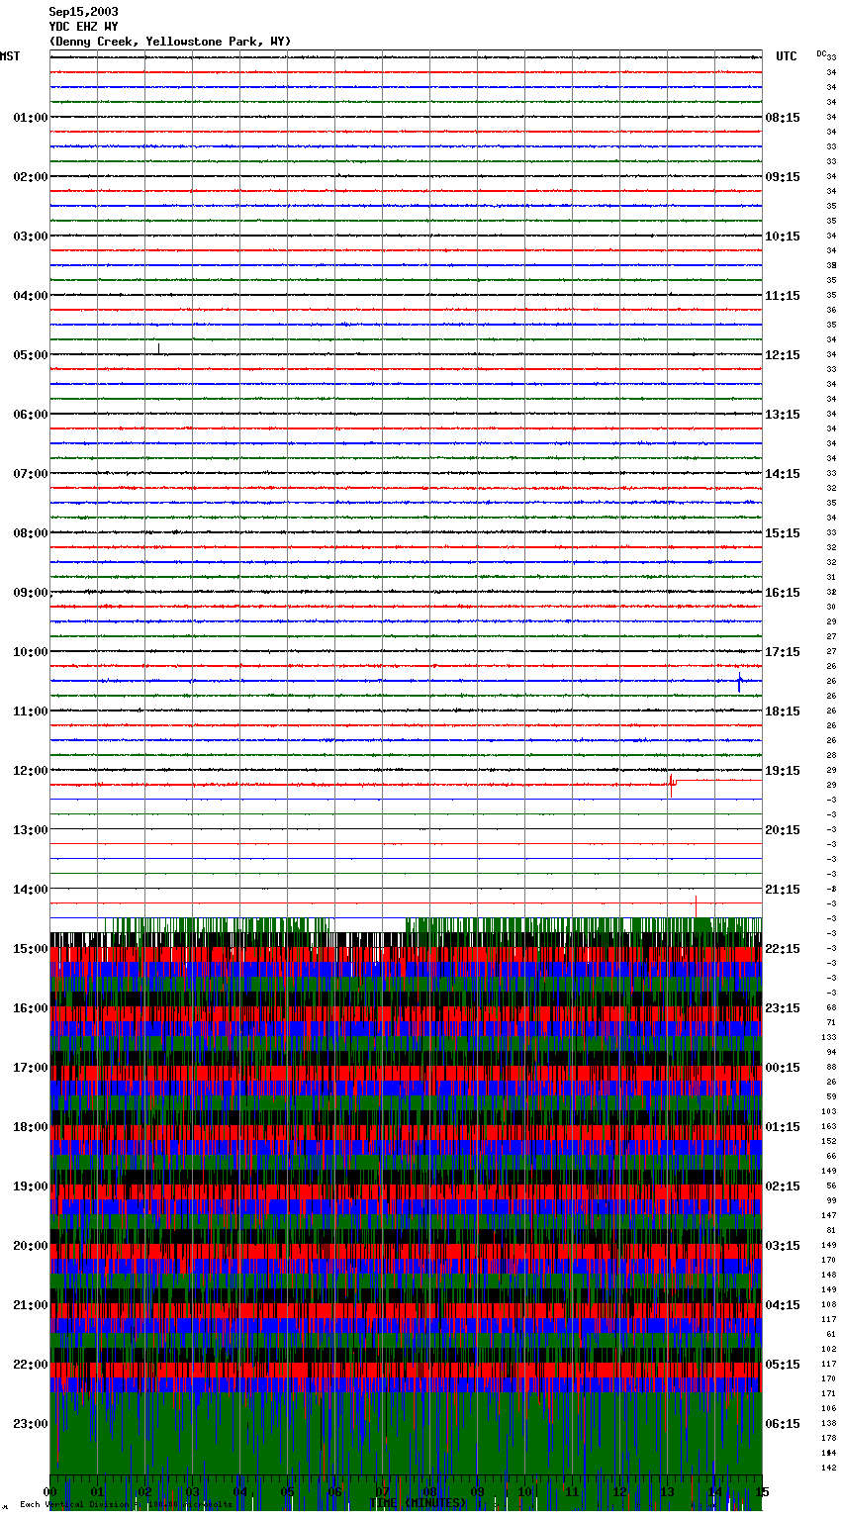Click the 05:15 UTC time label
The width and height of the screenshot is (841, 1518).
point(783,1365)
